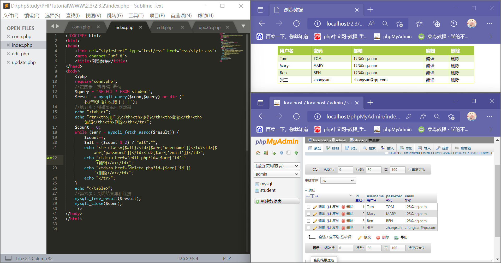Refresh the 浏览数据 browser window page
This screenshot has width=501, height=263.
point(296,23)
